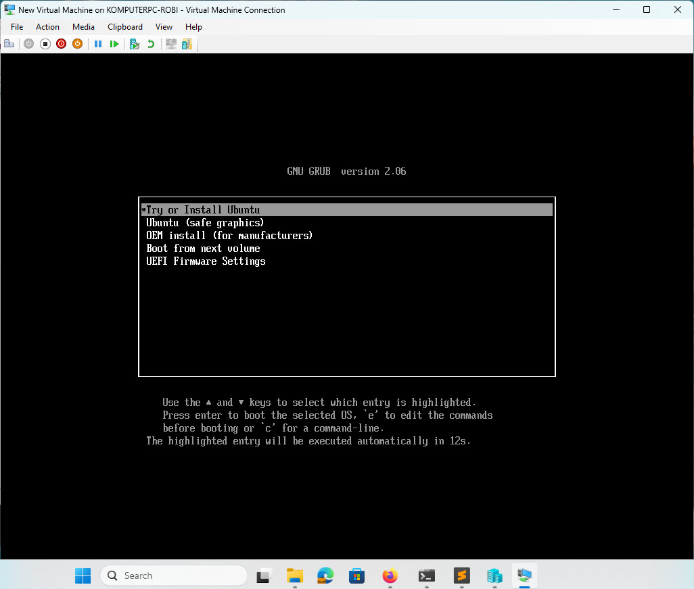Reset the virtual machine
The width and height of the screenshot is (694, 589).
pyautogui.click(x=114, y=43)
